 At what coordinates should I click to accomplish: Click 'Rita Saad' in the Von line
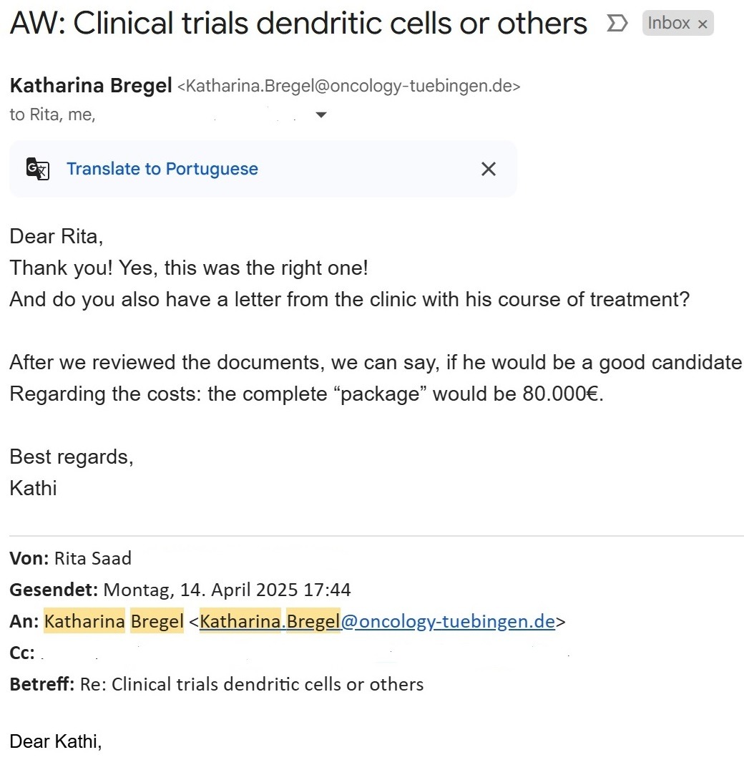103,558
